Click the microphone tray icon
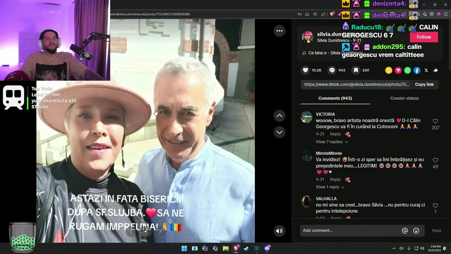The height and width of the screenshot is (254, 451). (x=409, y=248)
